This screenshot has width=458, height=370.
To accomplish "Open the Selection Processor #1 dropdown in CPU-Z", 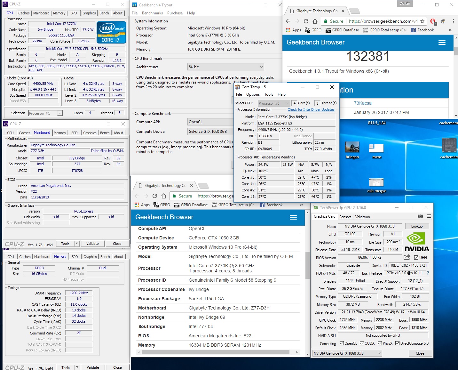I will tap(45, 113).
